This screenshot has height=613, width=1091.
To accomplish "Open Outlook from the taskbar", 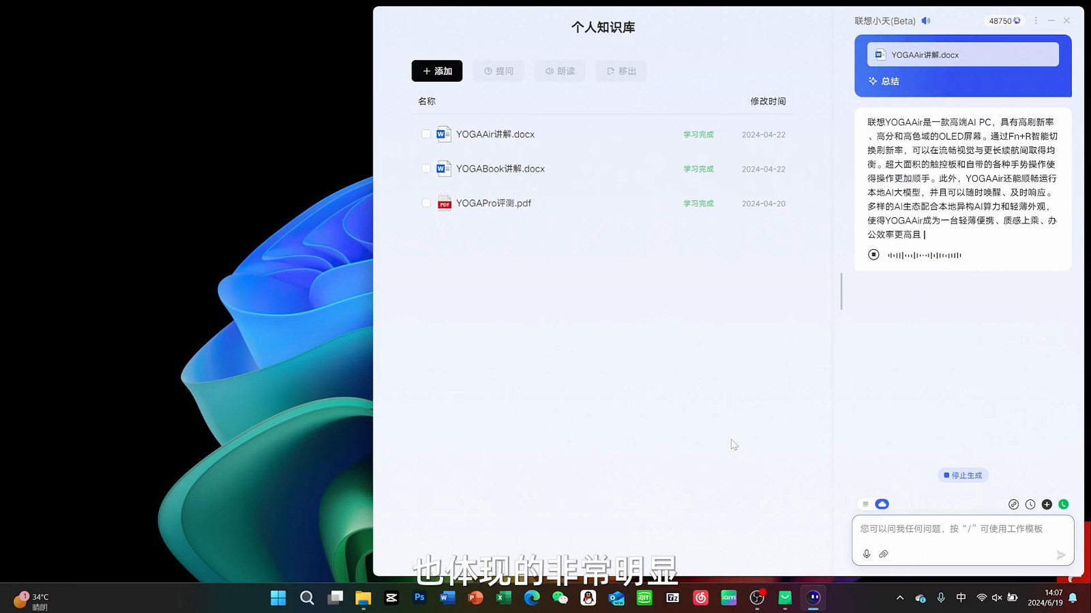I will [616, 598].
